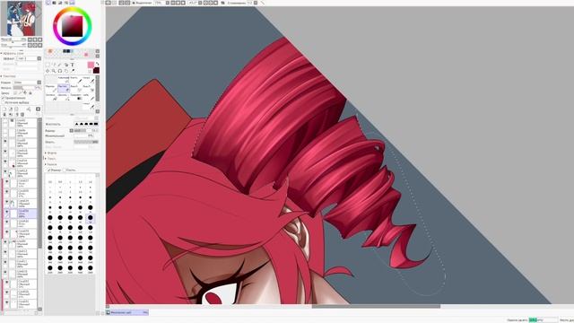This screenshot has width=574, height=323.
Task: Click the saturation square in color wheel
Action: [x=72, y=26]
